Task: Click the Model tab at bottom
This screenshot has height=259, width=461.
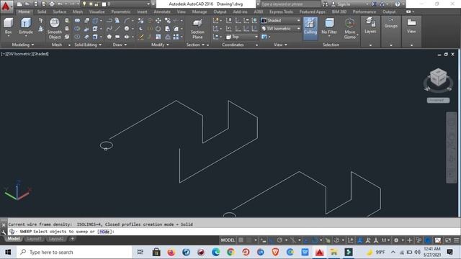Action: point(14,239)
